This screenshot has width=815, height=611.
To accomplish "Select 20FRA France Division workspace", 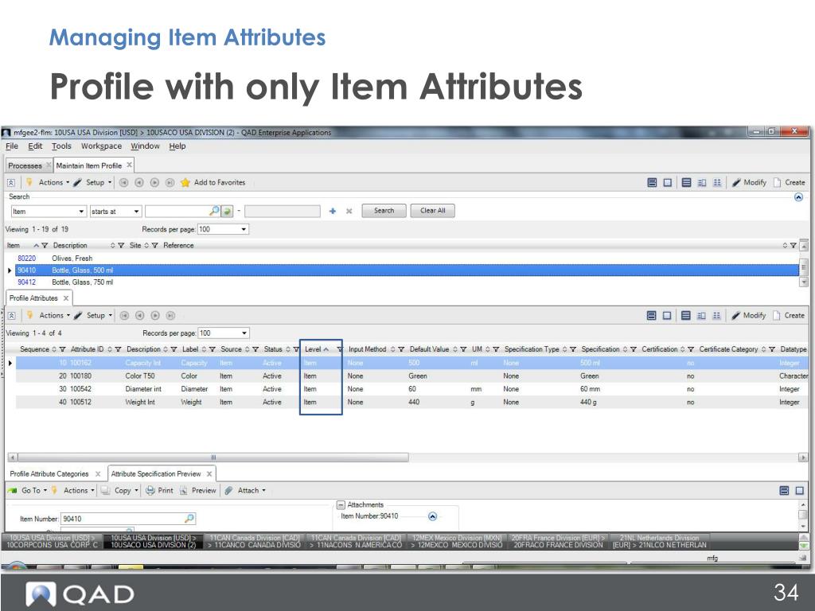I will coord(557,541).
